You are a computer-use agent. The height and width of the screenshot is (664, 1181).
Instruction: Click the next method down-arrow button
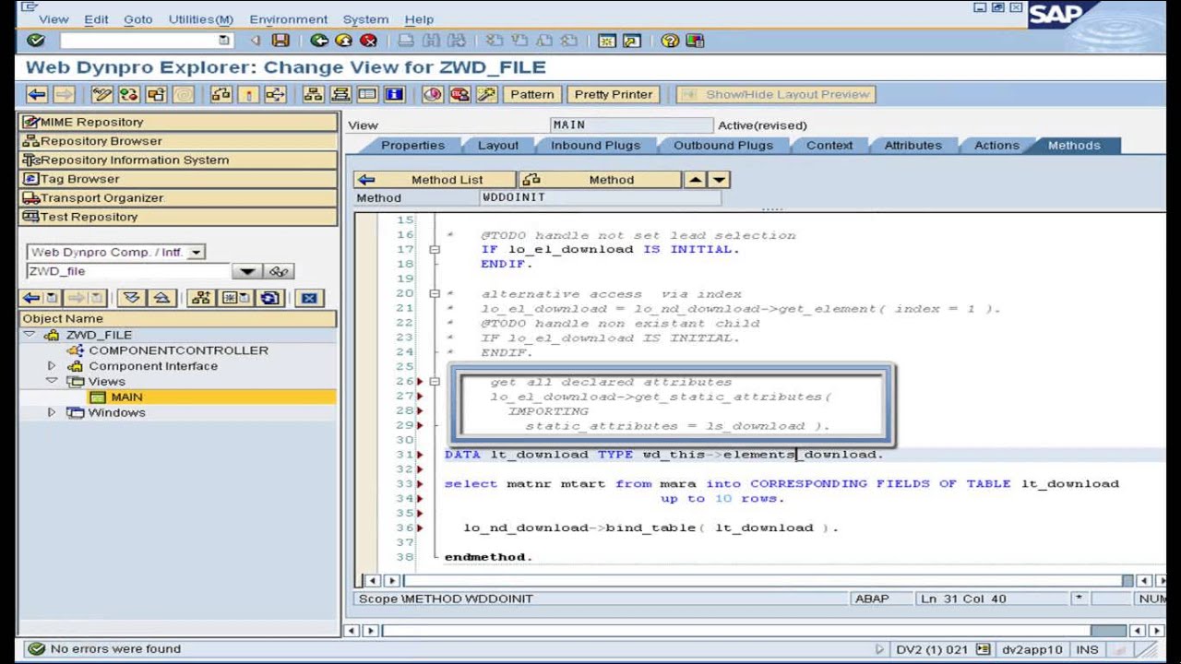[x=720, y=180]
